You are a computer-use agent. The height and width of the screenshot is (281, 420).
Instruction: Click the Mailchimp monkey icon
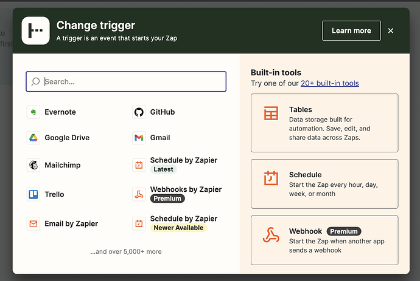tap(33, 165)
